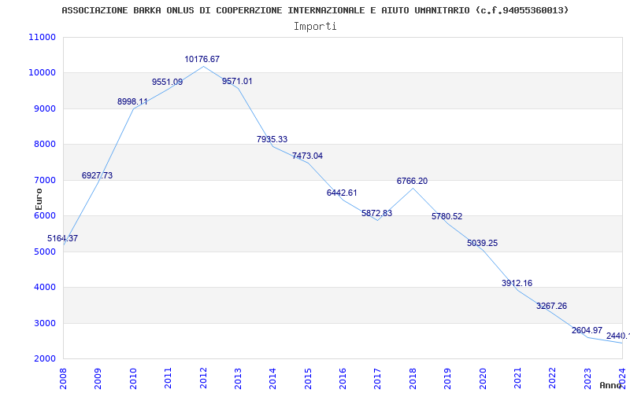Click x-axis year 2010
This screenshot has width=630, height=393.
[x=133, y=378]
